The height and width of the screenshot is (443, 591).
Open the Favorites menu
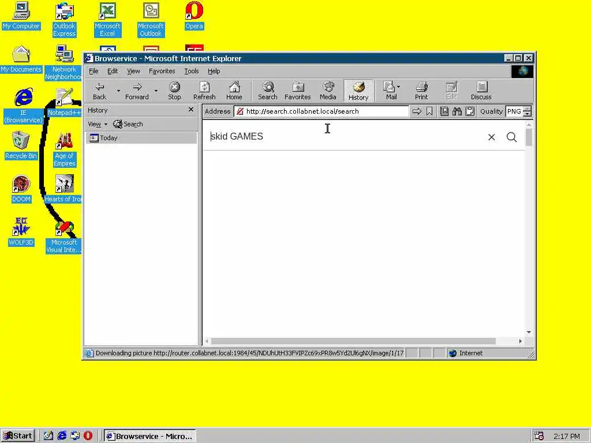[x=162, y=71]
